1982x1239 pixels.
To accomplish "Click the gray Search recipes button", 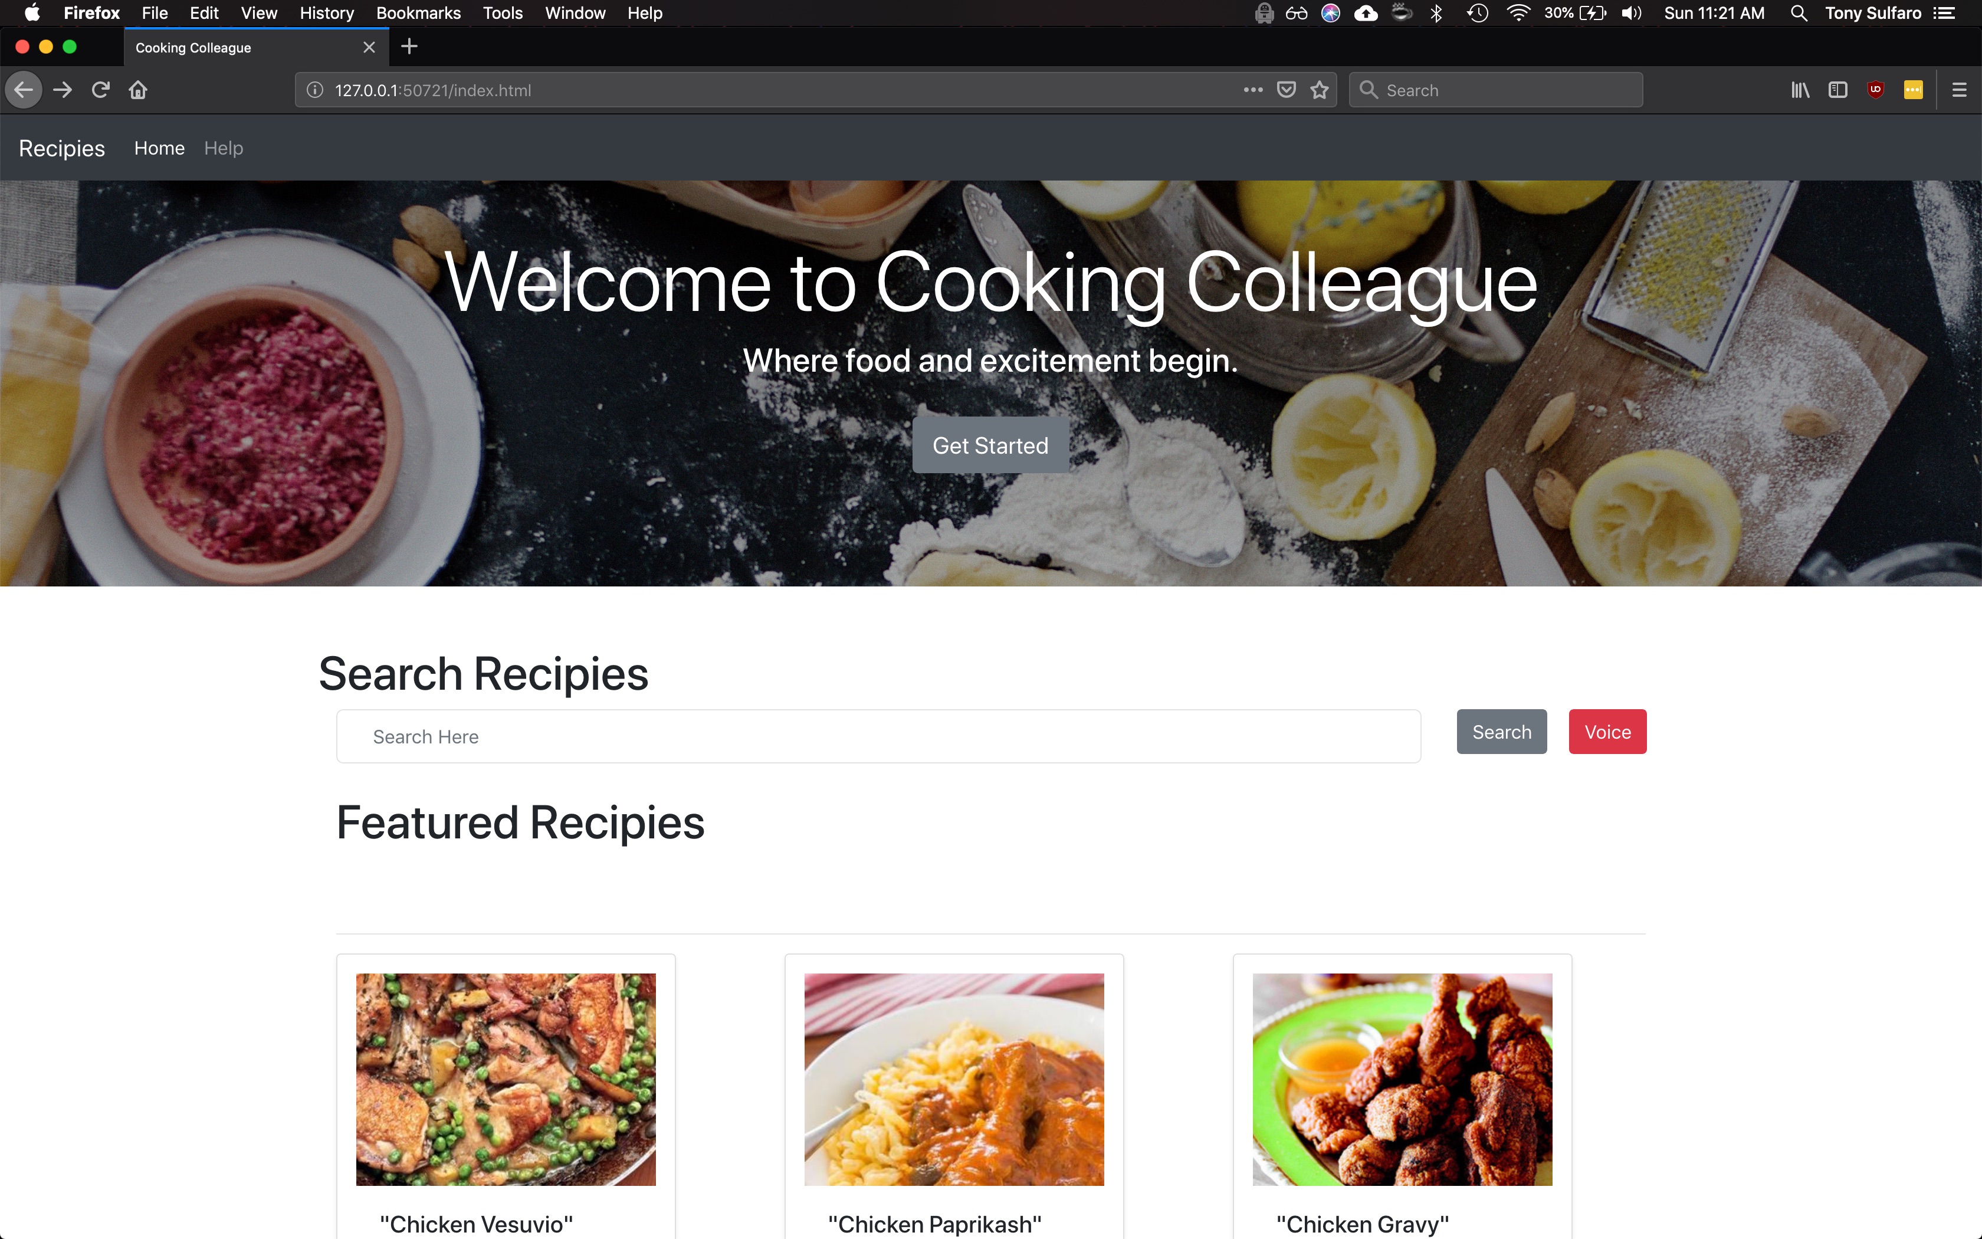I will pyautogui.click(x=1501, y=732).
